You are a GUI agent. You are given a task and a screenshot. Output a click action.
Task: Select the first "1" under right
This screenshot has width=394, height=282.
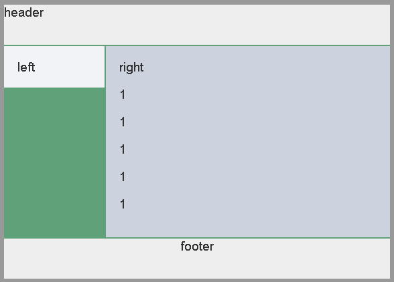point(123,95)
